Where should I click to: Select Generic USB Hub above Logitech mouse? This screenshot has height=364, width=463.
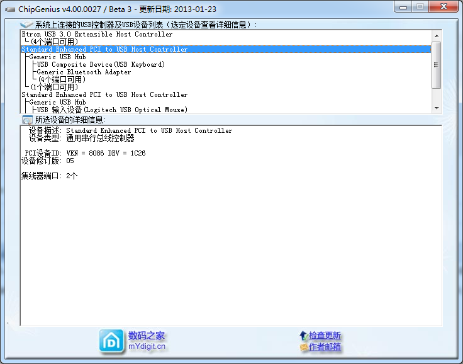pos(226,102)
